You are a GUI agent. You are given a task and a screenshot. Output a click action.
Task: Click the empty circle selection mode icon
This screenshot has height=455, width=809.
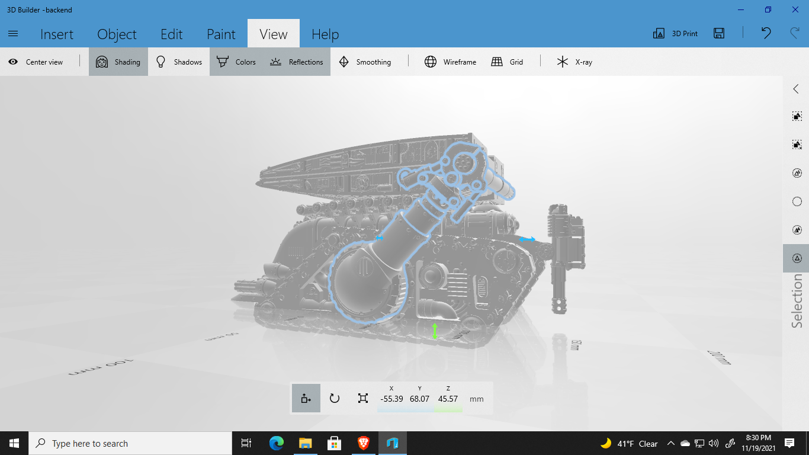click(x=797, y=201)
